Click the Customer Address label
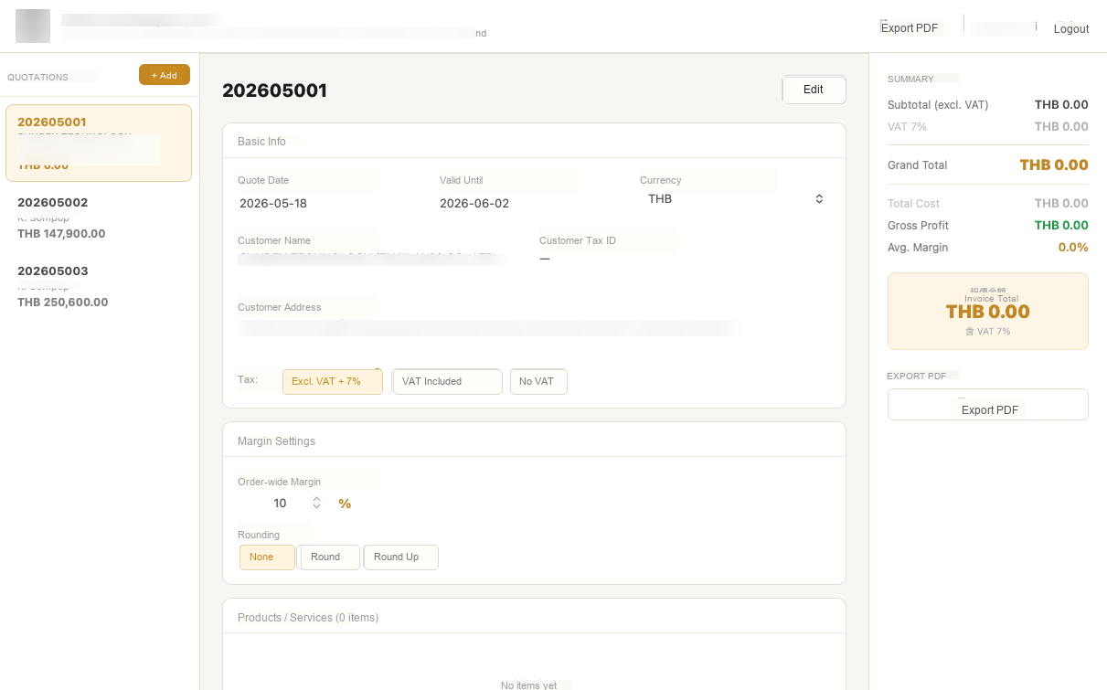The width and height of the screenshot is (1107, 690). (280, 308)
